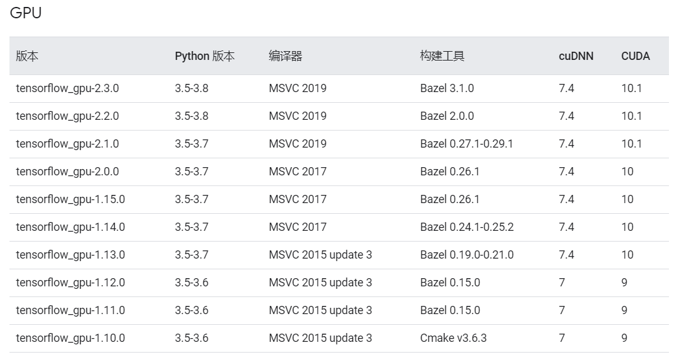Select the tensorflow_gpu-2.0.0 version cell
Viewport: 674px width, 357px height.
pyautogui.click(x=67, y=172)
